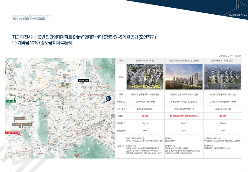The width and height of the screenshot is (248, 172).
Task: Click the '공급가 84m² 기준' unit note above table
Action: point(230,56)
